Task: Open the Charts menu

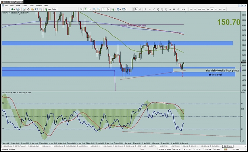Action: 25,6
